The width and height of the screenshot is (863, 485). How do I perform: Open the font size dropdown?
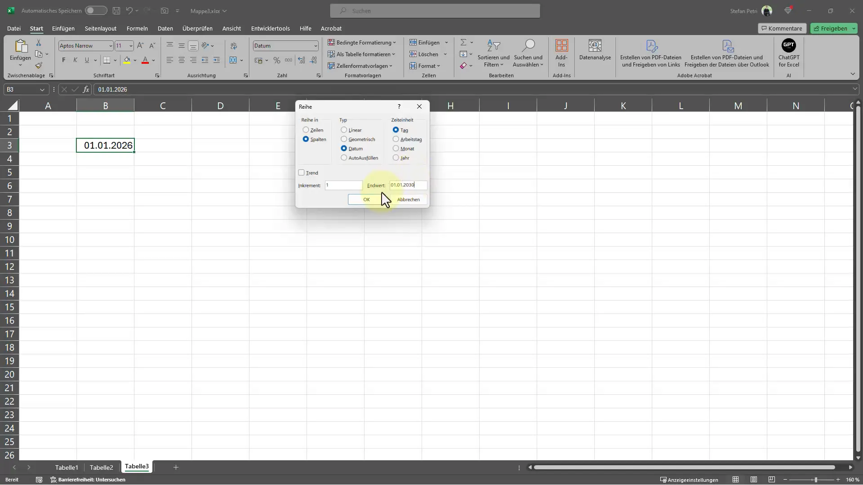point(131,46)
